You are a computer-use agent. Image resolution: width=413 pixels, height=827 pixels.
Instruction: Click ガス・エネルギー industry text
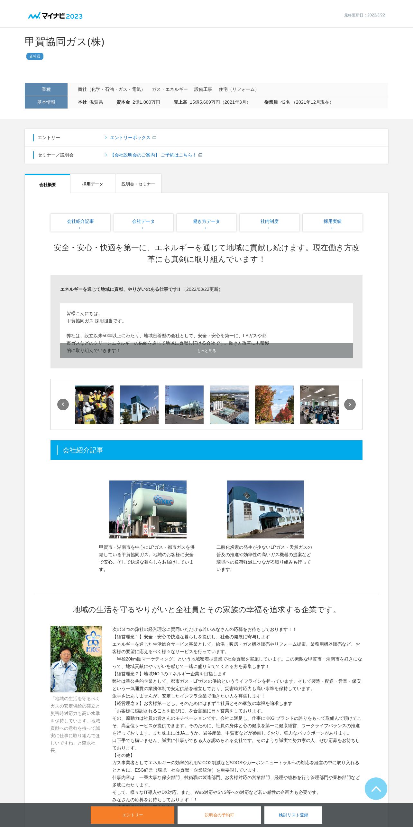[170, 89]
